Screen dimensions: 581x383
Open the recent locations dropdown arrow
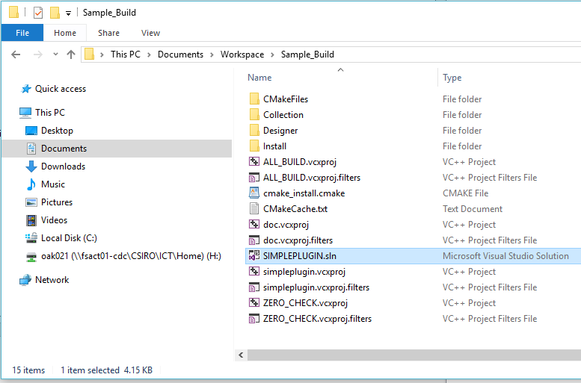[55, 55]
